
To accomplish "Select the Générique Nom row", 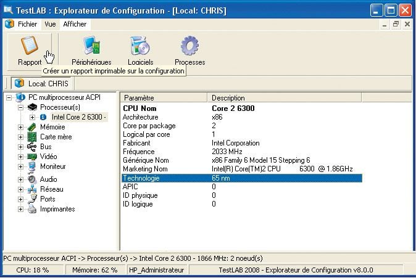I will (242, 160).
